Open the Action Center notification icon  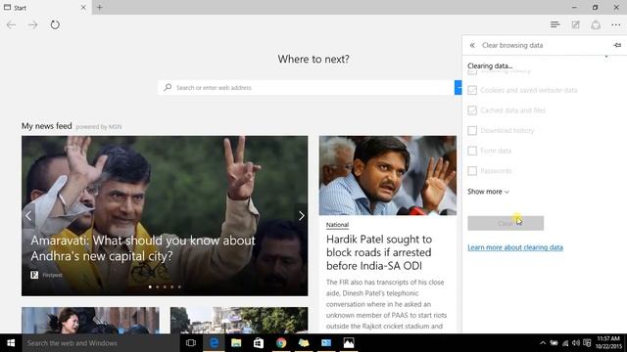587,343
